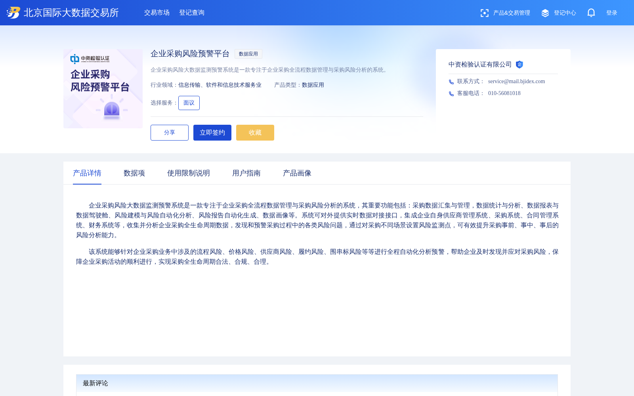Open the 登记查询 menu item
The height and width of the screenshot is (396, 634).
tap(192, 13)
